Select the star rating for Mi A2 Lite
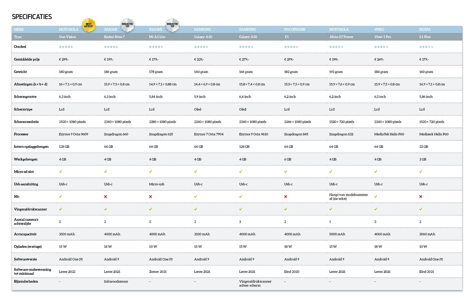The width and height of the screenshot is (474, 303). [x=156, y=47]
